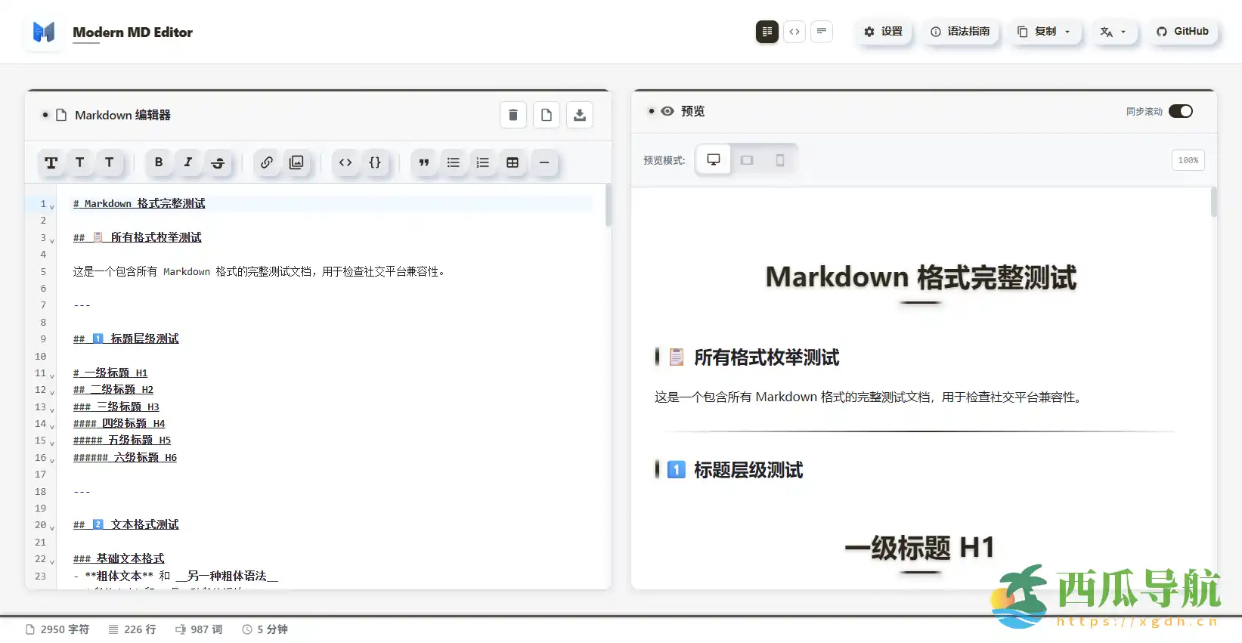Apply italic formatting from toolbar
The height and width of the screenshot is (643, 1242).
(x=188, y=162)
